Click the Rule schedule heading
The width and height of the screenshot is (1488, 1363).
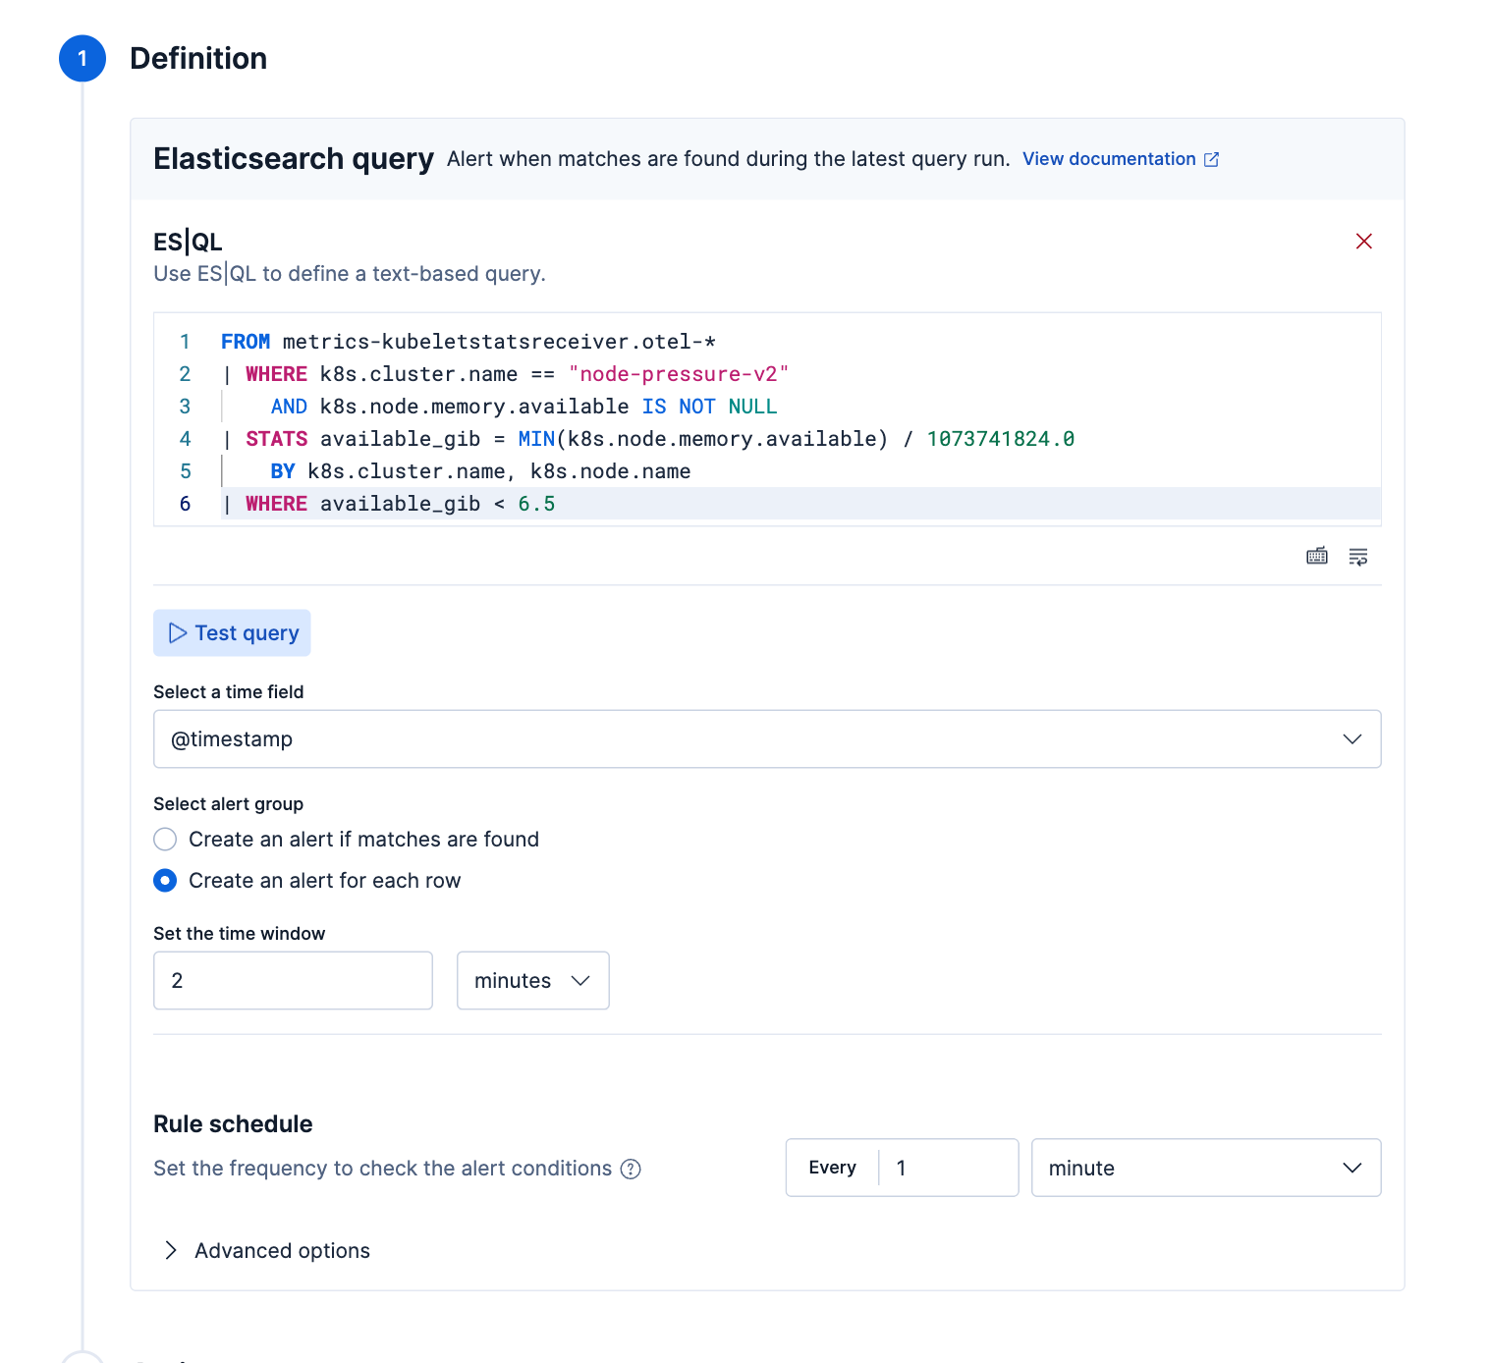pos(233,1124)
